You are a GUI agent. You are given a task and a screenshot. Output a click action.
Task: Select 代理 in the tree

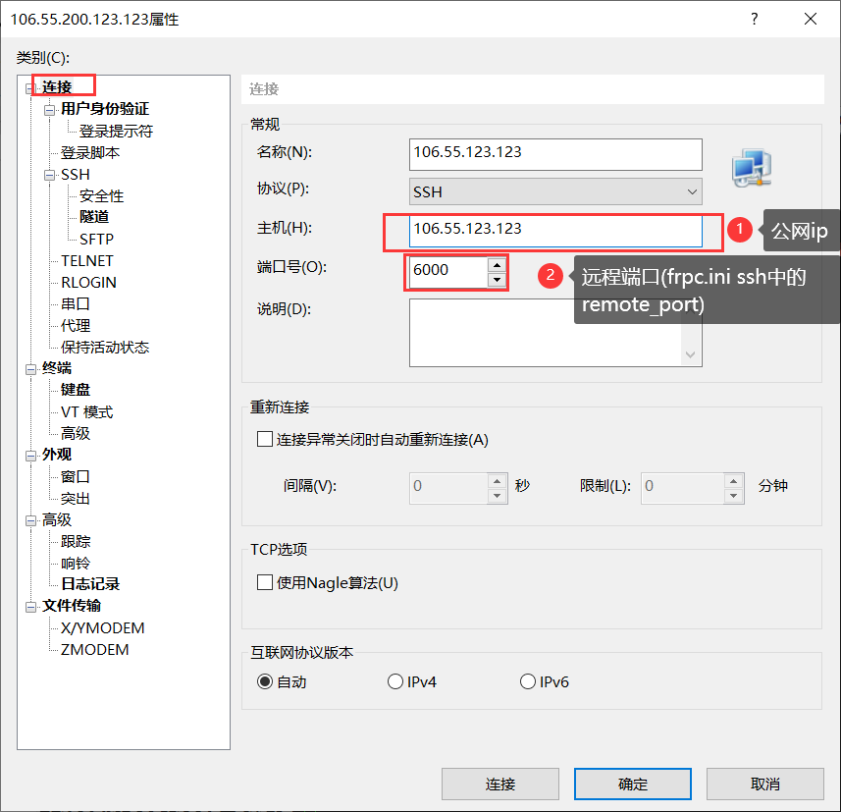(76, 325)
